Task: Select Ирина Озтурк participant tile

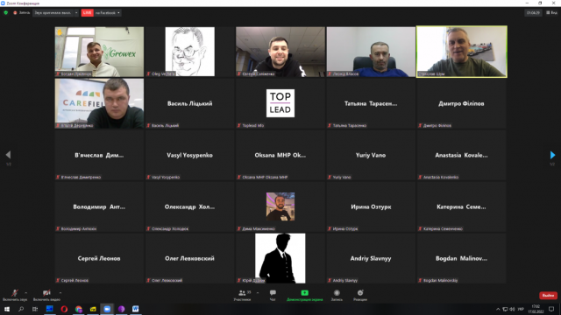Action: pos(371,206)
